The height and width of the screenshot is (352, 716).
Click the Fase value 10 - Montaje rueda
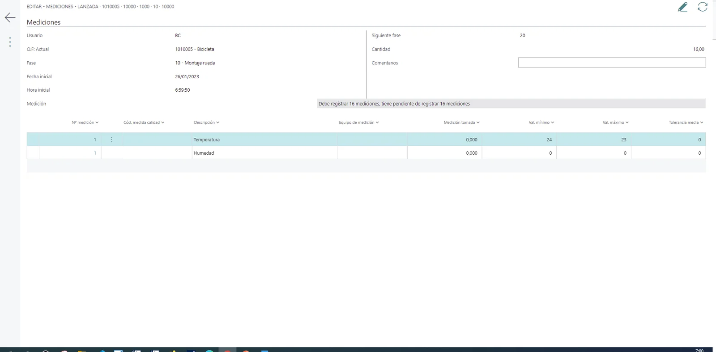(x=195, y=63)
